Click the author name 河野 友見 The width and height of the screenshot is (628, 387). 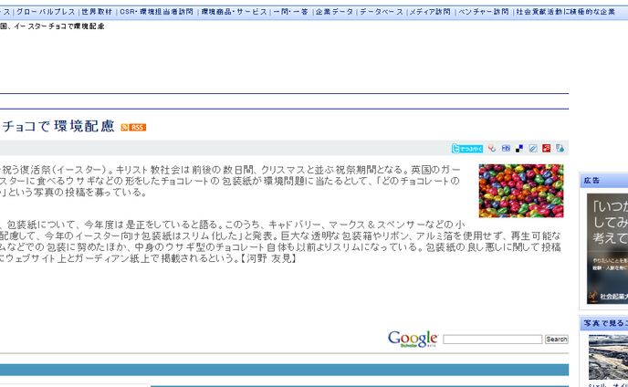(x=268, y=258)
